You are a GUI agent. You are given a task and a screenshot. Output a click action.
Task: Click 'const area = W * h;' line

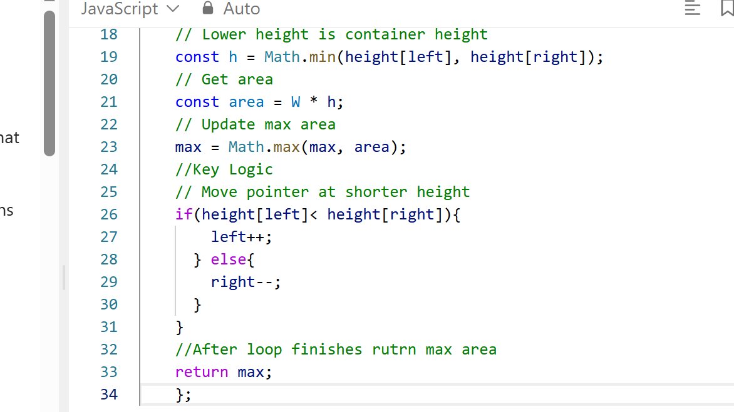[259, 102]
